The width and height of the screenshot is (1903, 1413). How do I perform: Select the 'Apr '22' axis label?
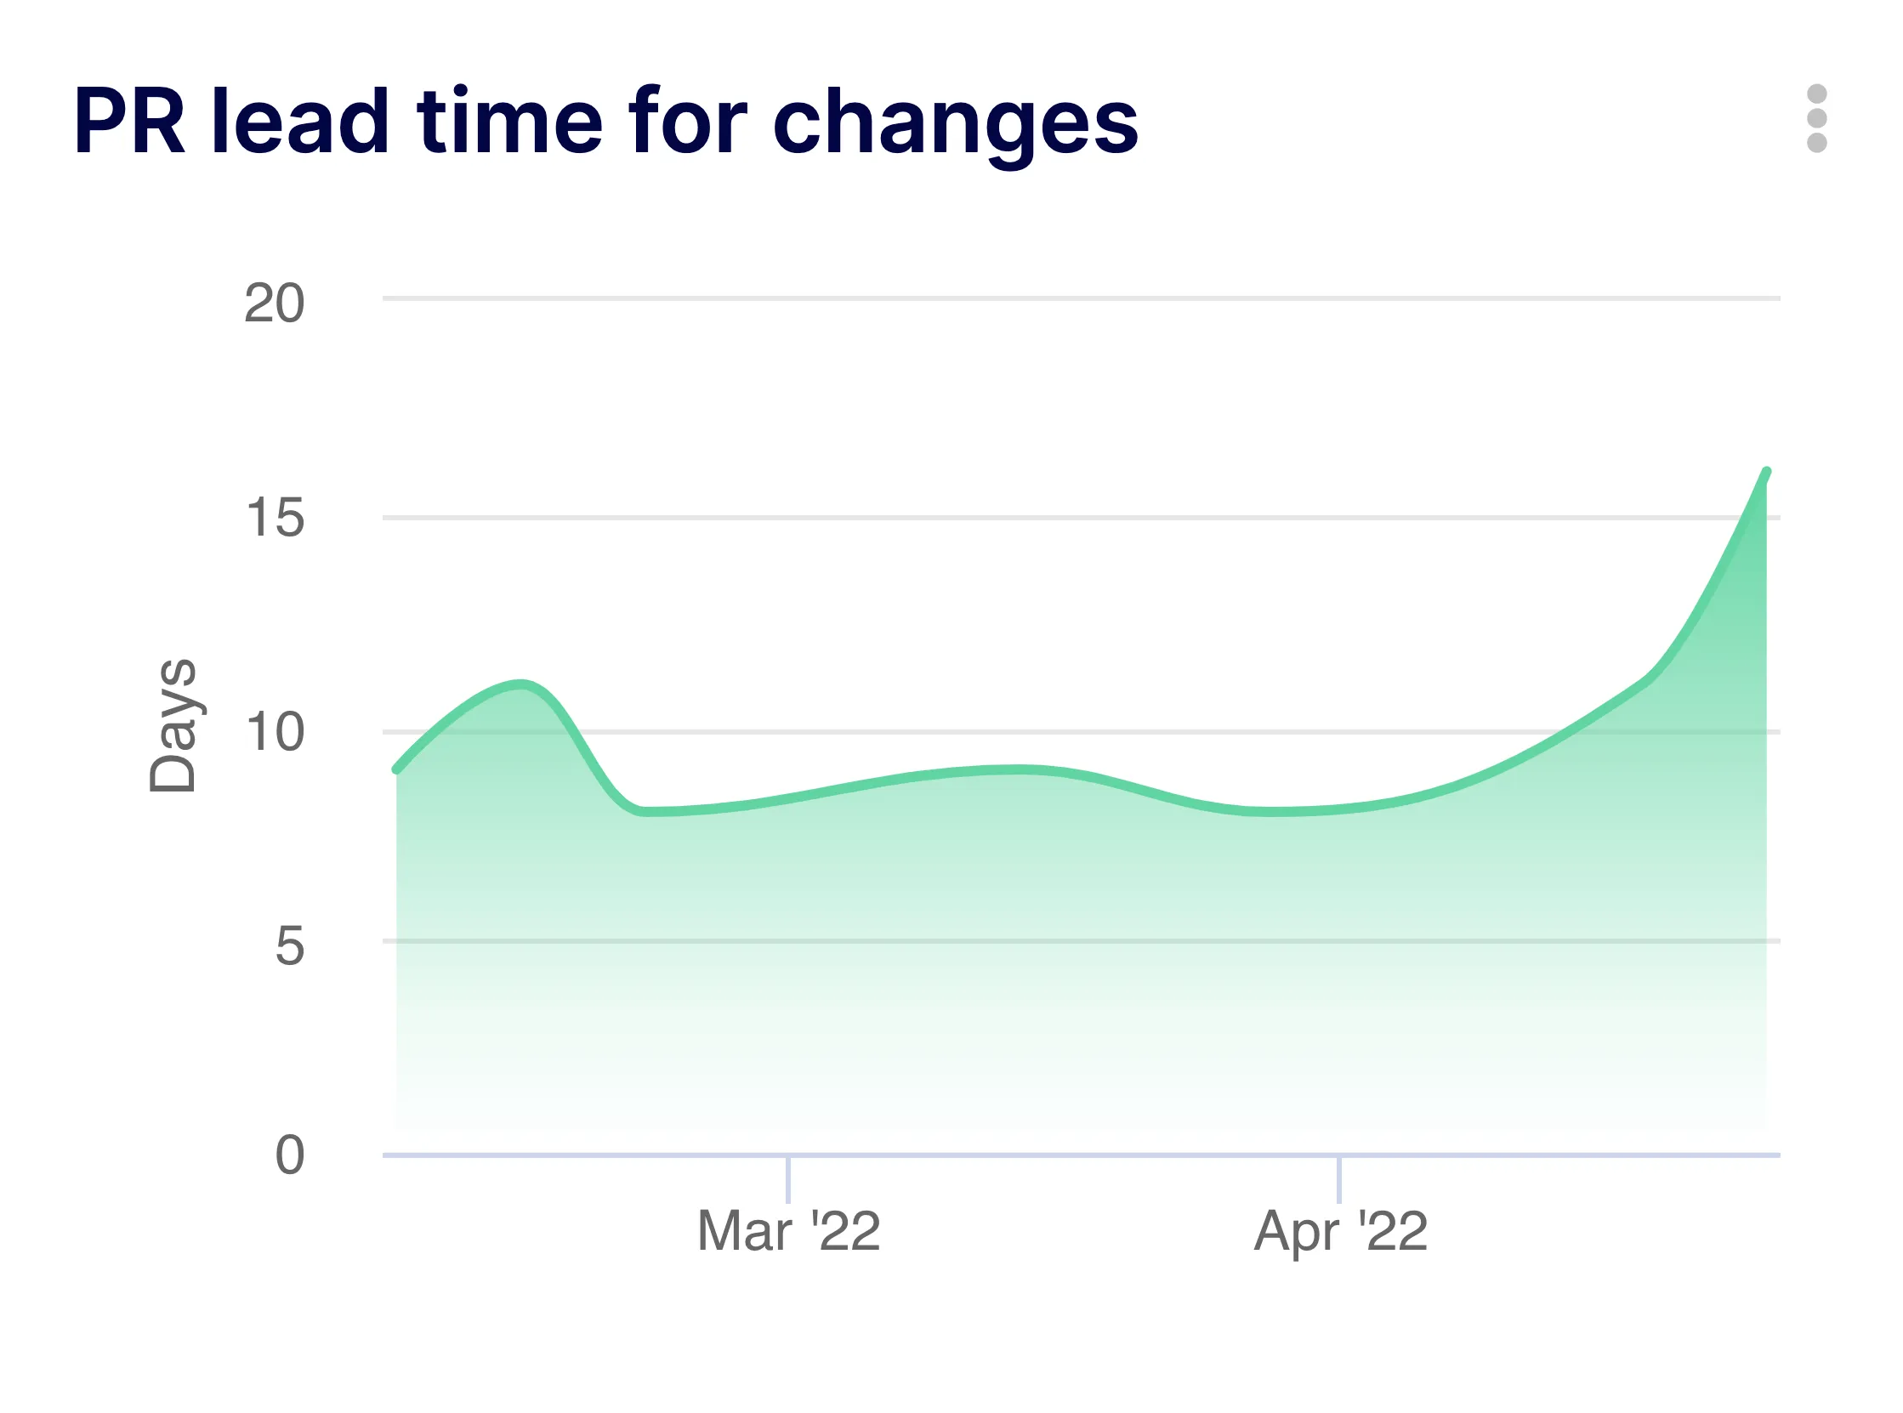(1343, 1232)
